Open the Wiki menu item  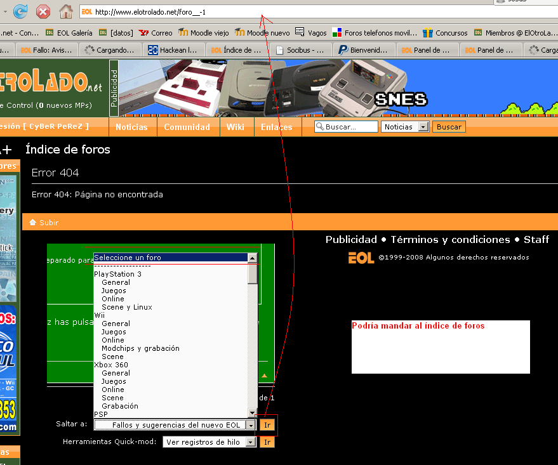tap(236, 128)
